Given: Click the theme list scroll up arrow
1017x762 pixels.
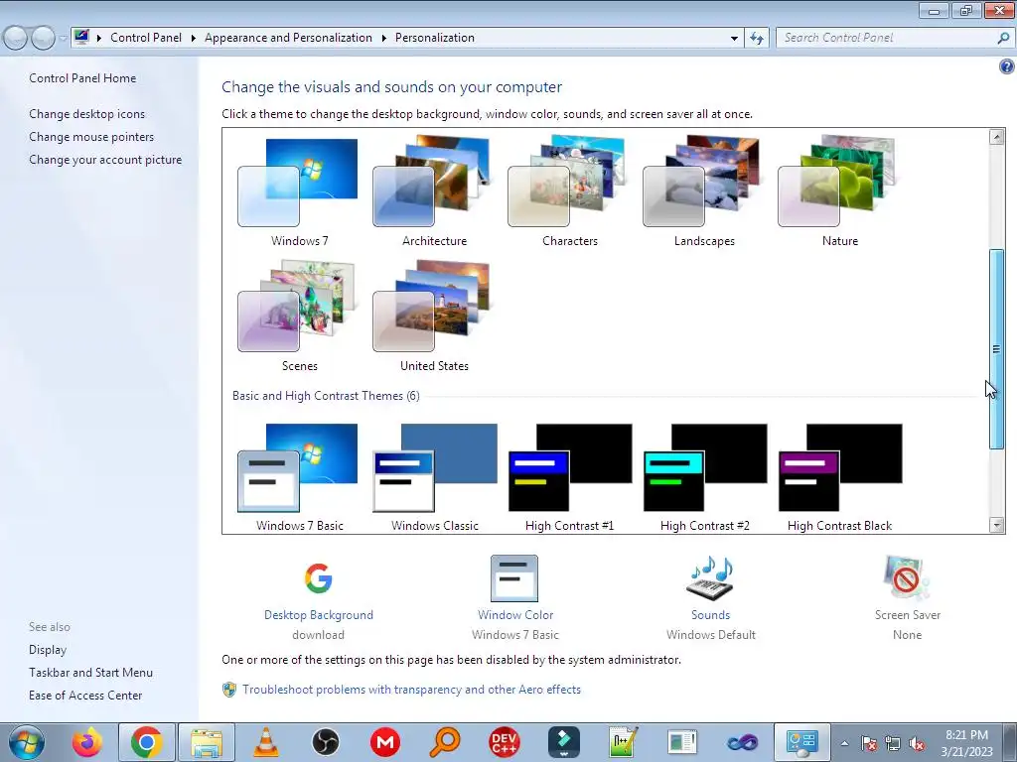Looking at the screenshot, I should coord(997,137).
